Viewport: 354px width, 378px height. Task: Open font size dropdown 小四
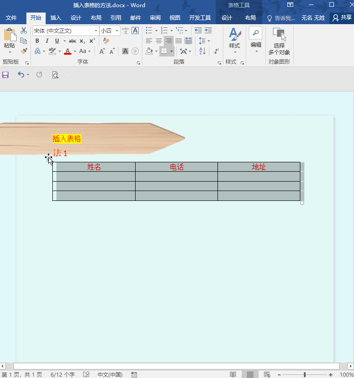(x=117, y=30)
